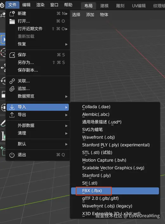The height and width of the screenshot is (224, 165).
Task: Choose 外部数据 menu entry
Action: point(38,125)
